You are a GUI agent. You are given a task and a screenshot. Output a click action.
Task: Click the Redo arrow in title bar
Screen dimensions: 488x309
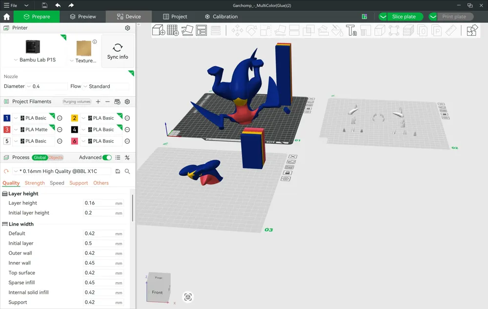pos(71,5)
